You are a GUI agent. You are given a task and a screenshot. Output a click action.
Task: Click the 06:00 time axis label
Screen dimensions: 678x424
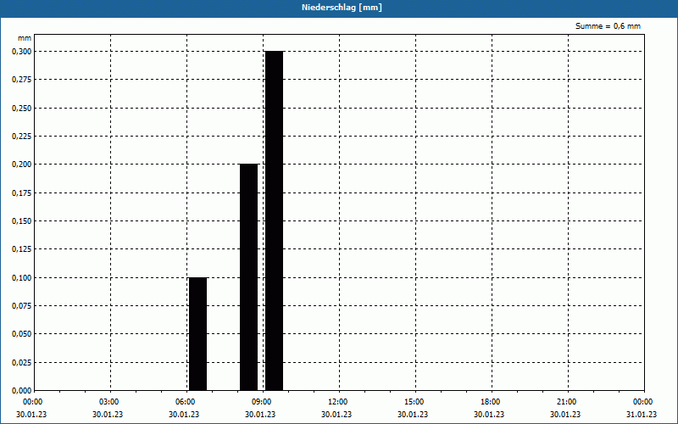[x=185, y=402]
